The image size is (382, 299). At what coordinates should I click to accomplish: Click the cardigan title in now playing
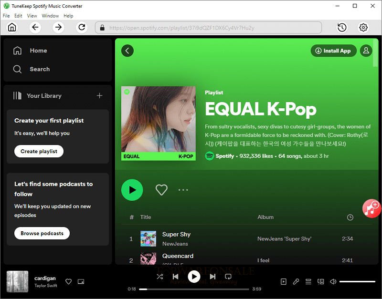click(x=45, y=278)
